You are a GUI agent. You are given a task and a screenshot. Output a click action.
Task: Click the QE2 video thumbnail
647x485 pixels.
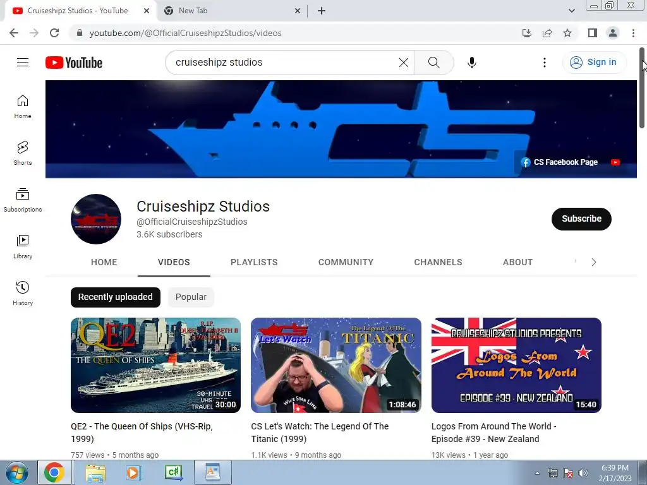(155, 365)
